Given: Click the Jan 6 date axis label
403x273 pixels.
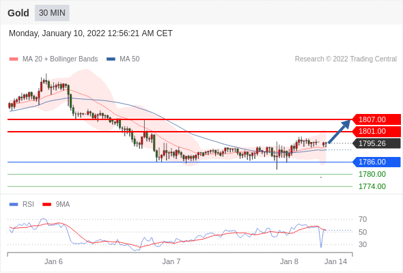Looking at the screenshot, I should coord(53,261).
